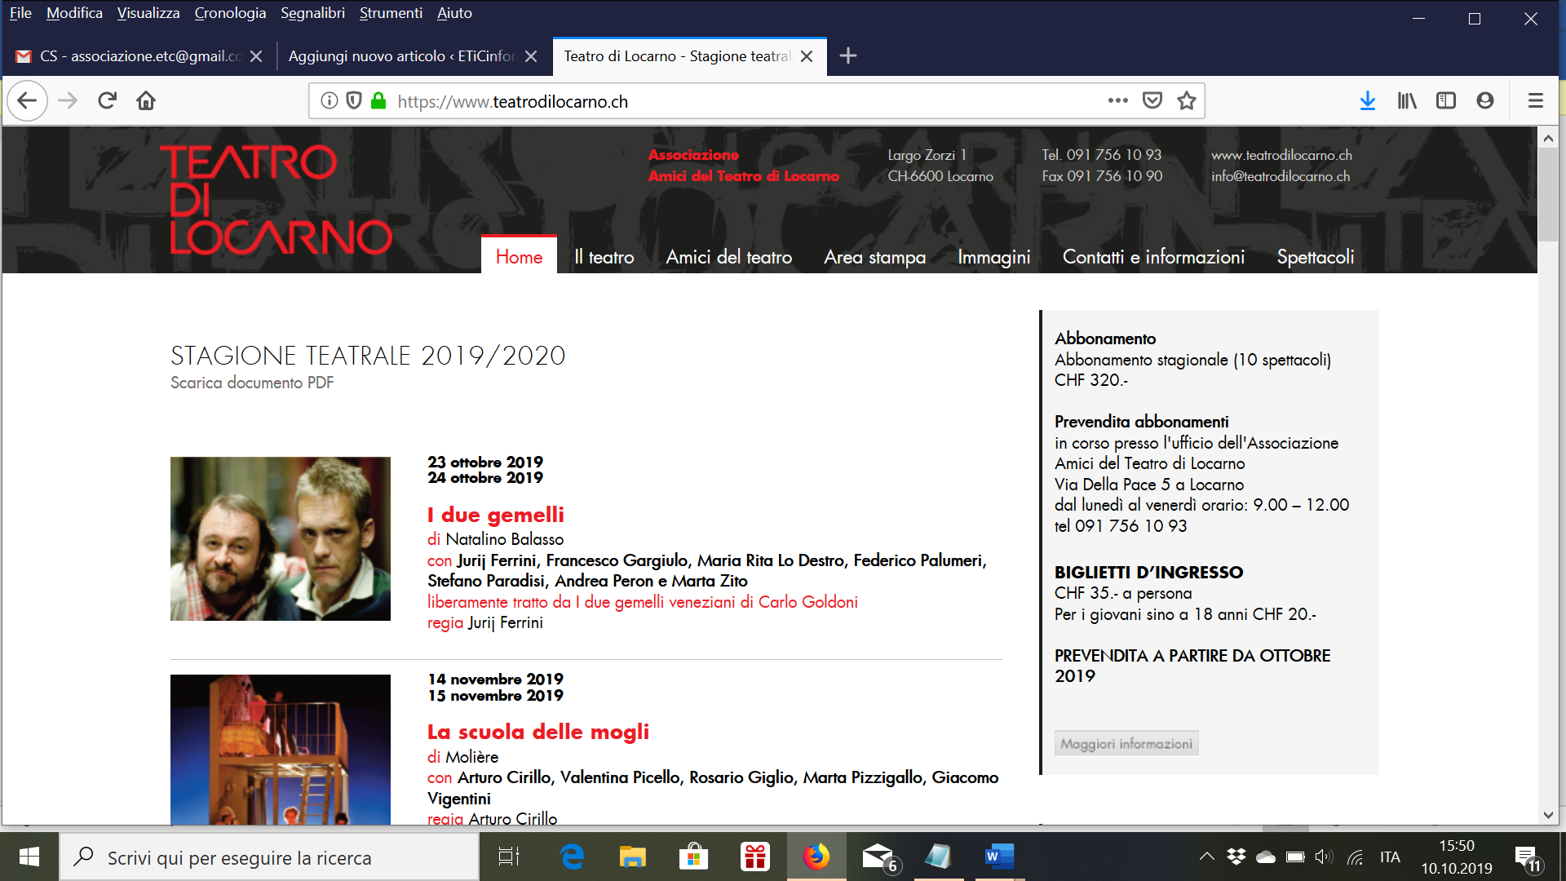
Task: Close the Gmail CS tab
Action: click(256, 56)
